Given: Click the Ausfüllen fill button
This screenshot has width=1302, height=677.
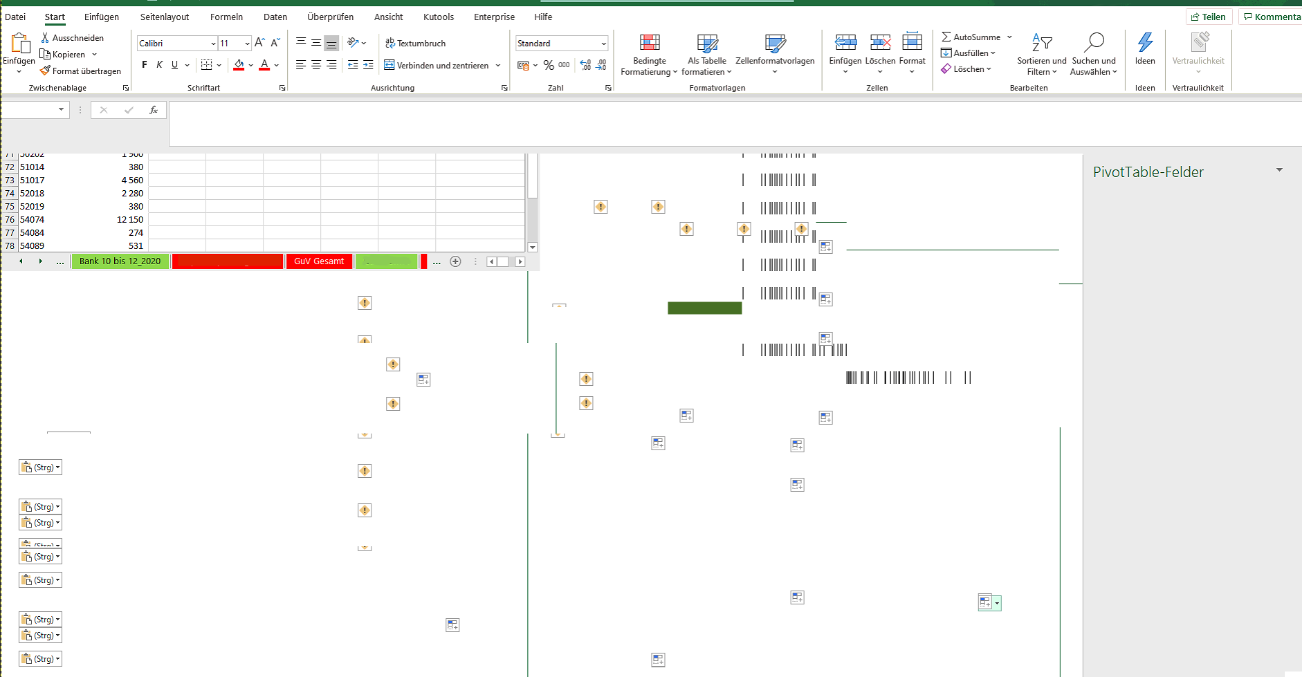Looking at the screenshot, I should click(x=968, y=53).
